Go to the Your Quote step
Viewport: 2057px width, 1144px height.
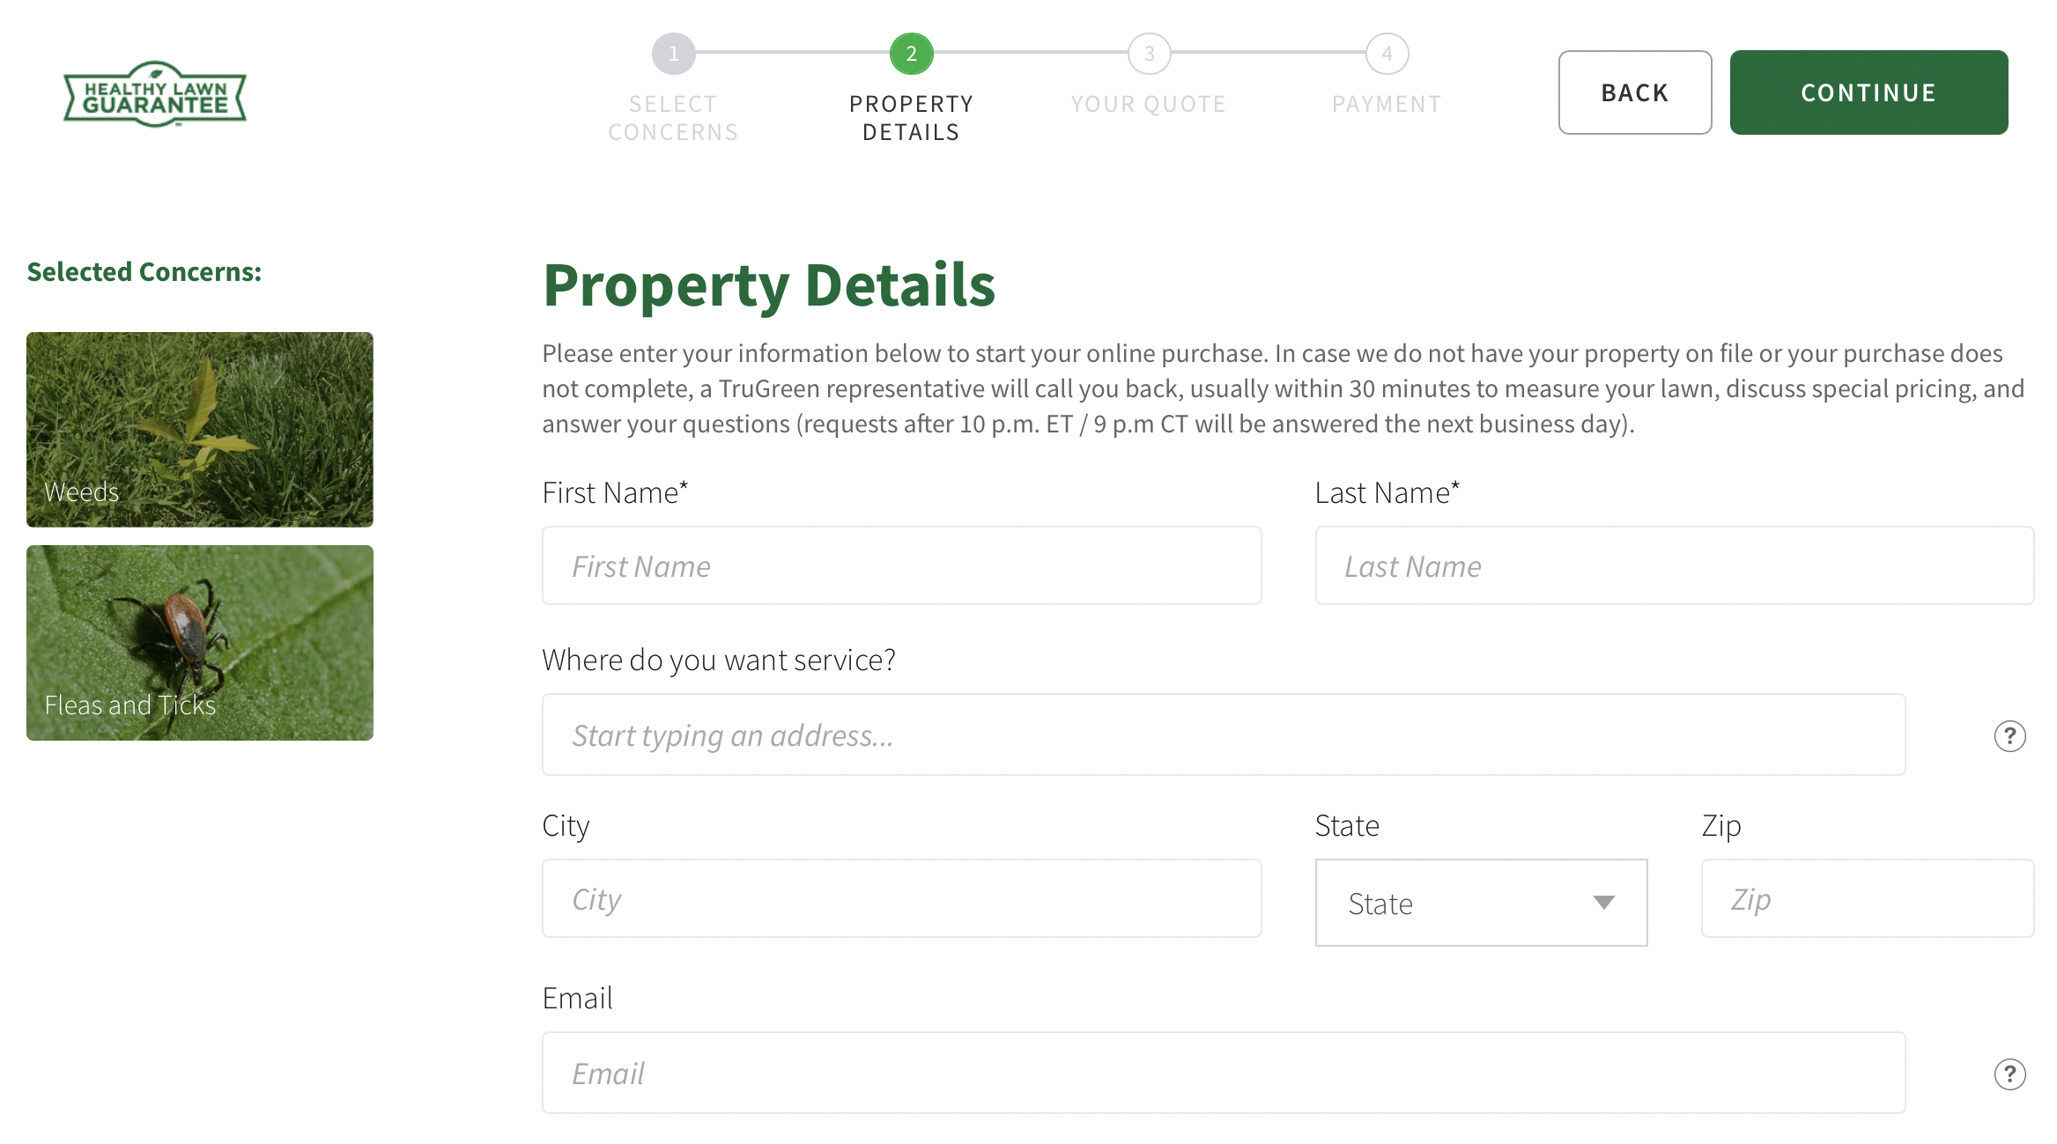coord(1149,104)
